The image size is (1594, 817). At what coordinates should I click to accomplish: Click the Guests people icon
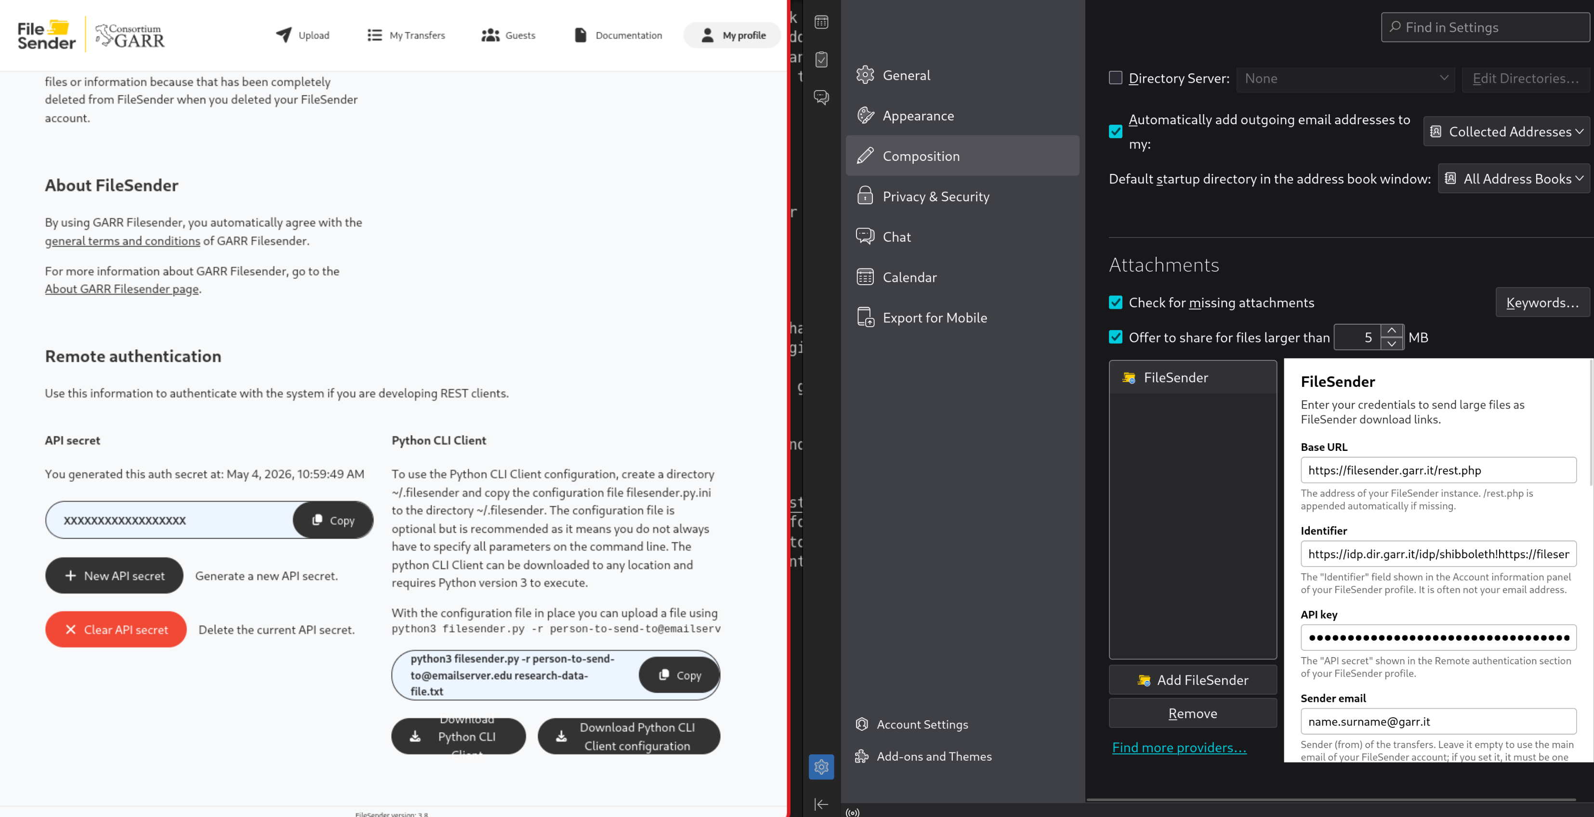(490, 35)
